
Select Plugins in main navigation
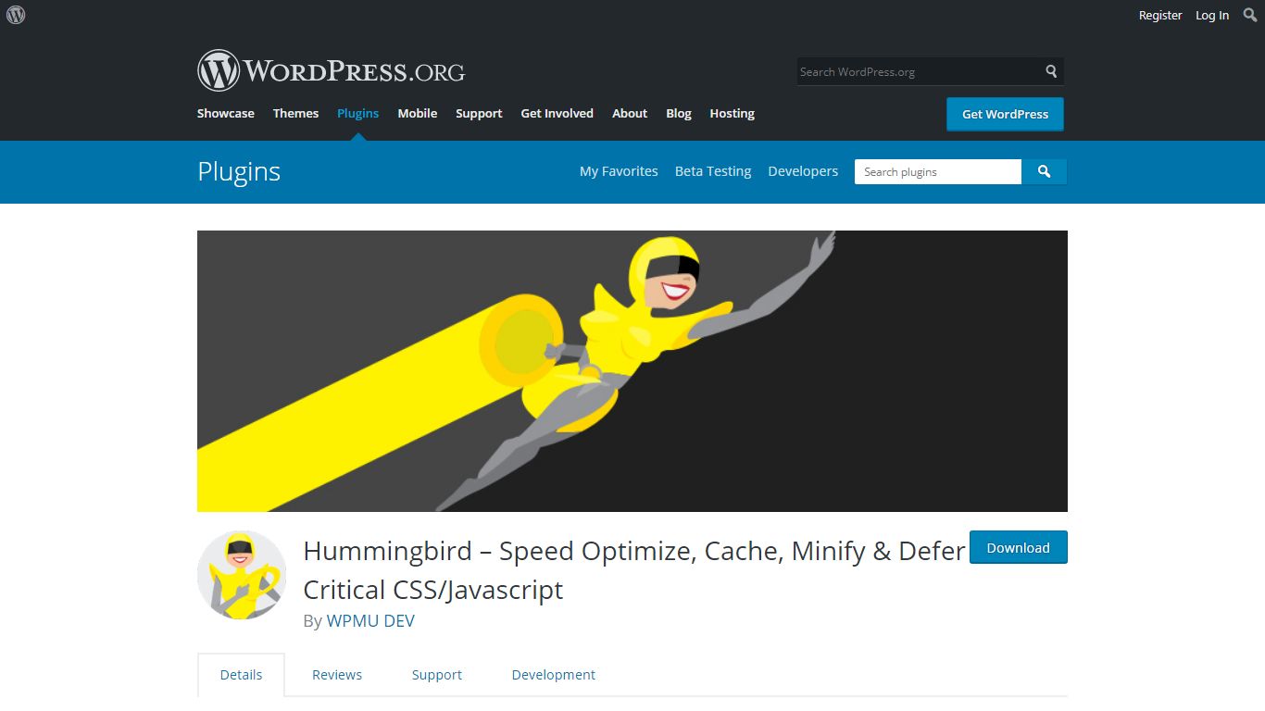[x=357, y=113]
